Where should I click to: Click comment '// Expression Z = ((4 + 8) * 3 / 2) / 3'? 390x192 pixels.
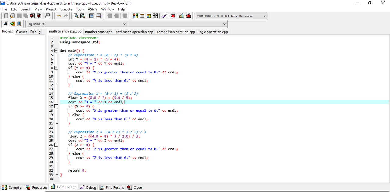coord(107,132)
